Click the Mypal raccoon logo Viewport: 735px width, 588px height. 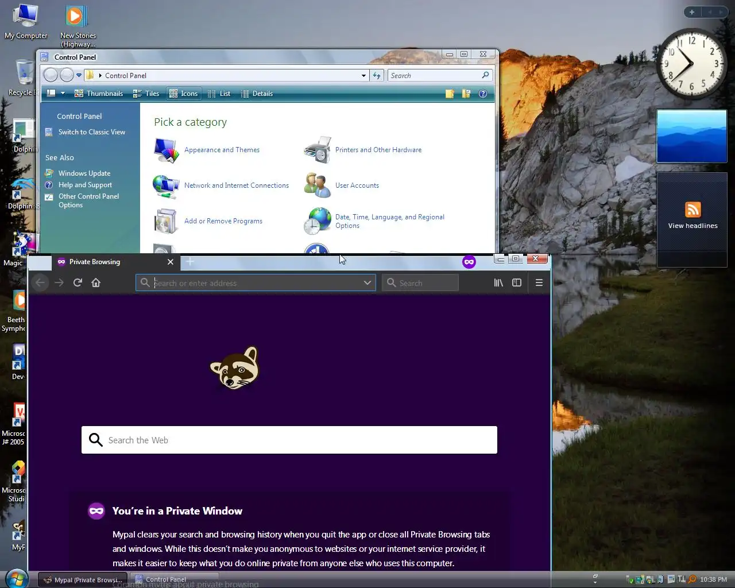235,368
